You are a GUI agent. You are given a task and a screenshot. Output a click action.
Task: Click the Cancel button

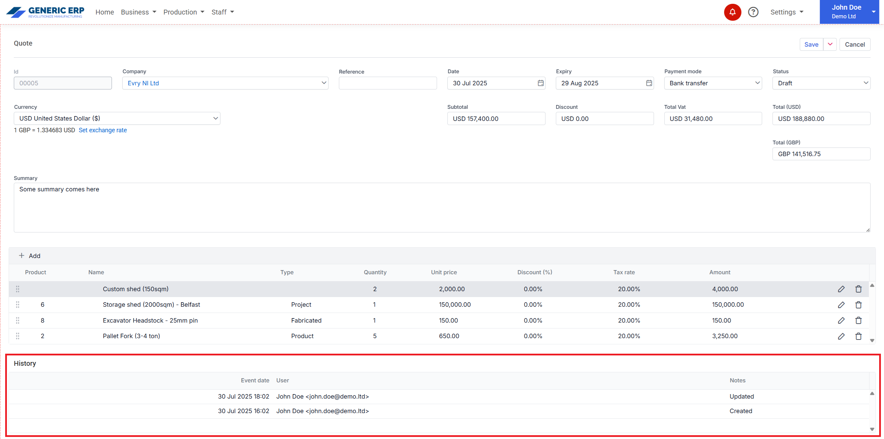pos(855,45)
